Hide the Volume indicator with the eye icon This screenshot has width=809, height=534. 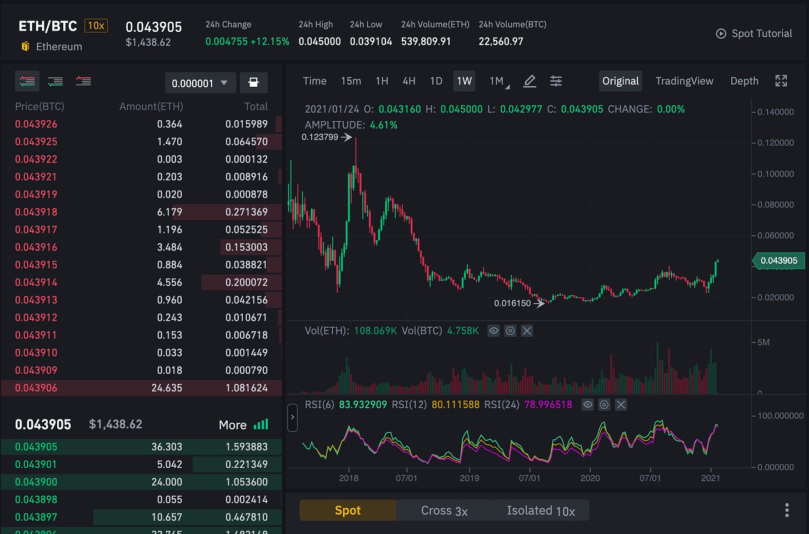click(493, 331)
